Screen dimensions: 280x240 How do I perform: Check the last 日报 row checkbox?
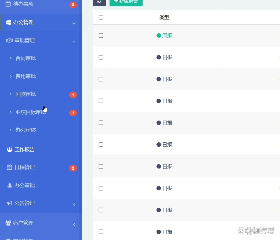(101, 232)
